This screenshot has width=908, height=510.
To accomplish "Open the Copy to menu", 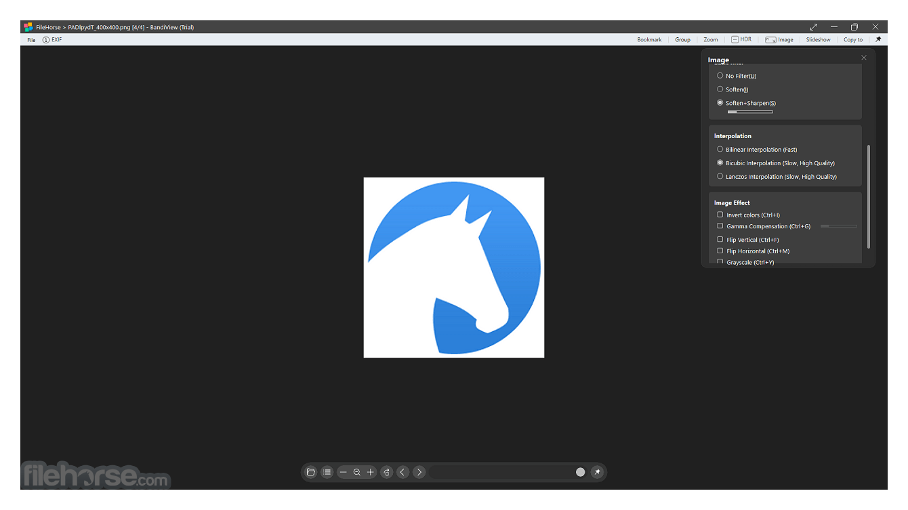I will [853, 40].
